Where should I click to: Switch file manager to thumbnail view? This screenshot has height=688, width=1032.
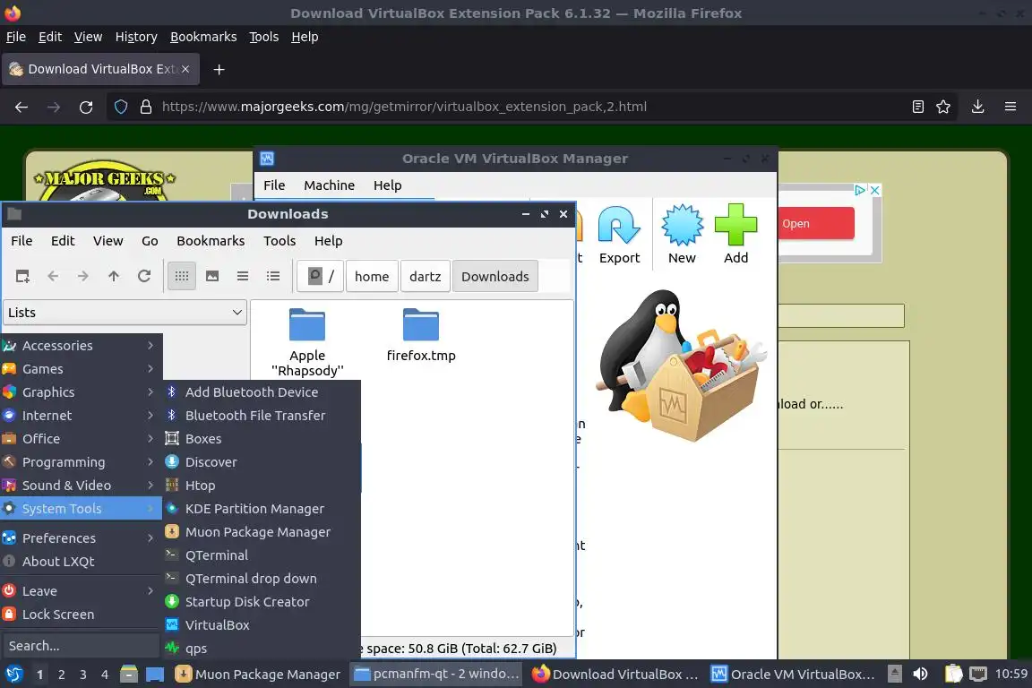pos(212,277)
